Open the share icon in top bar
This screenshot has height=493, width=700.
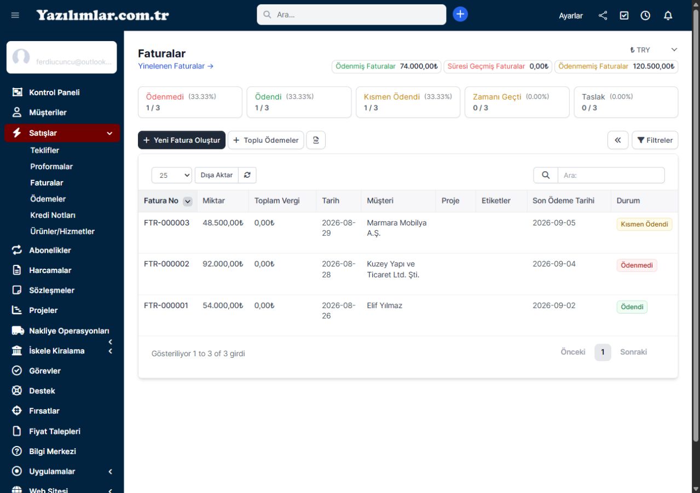point(603,15)
